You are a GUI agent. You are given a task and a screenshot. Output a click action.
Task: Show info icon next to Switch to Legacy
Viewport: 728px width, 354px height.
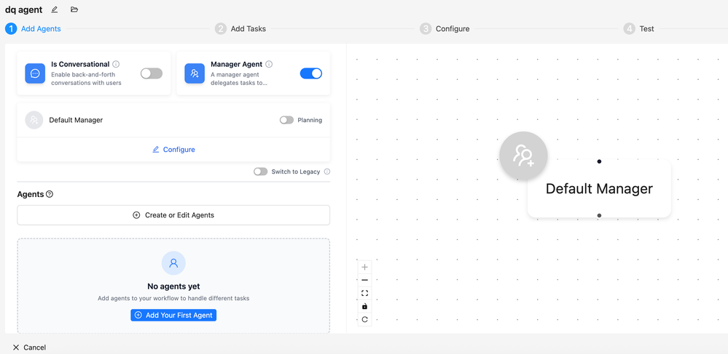pos(327,172)
